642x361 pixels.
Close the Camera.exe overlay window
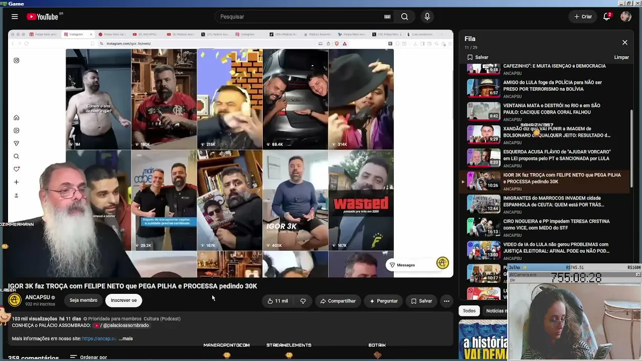click(x=638, y=275)
